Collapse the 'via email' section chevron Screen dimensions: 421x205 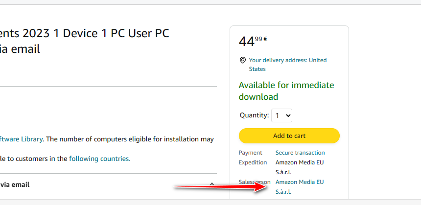pos(212,184)
